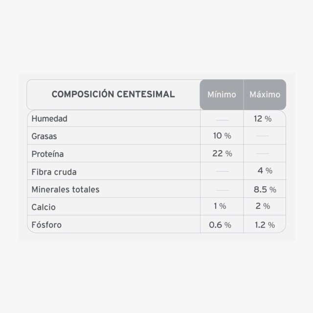Click the 1.2 % Fósforo maximum value
This screenshot has width=313, height=313.
click(265, 225)
